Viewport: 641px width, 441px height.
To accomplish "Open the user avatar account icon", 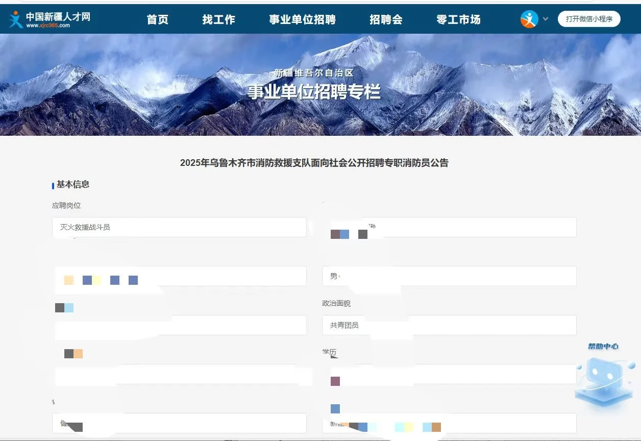I will 530,18.
